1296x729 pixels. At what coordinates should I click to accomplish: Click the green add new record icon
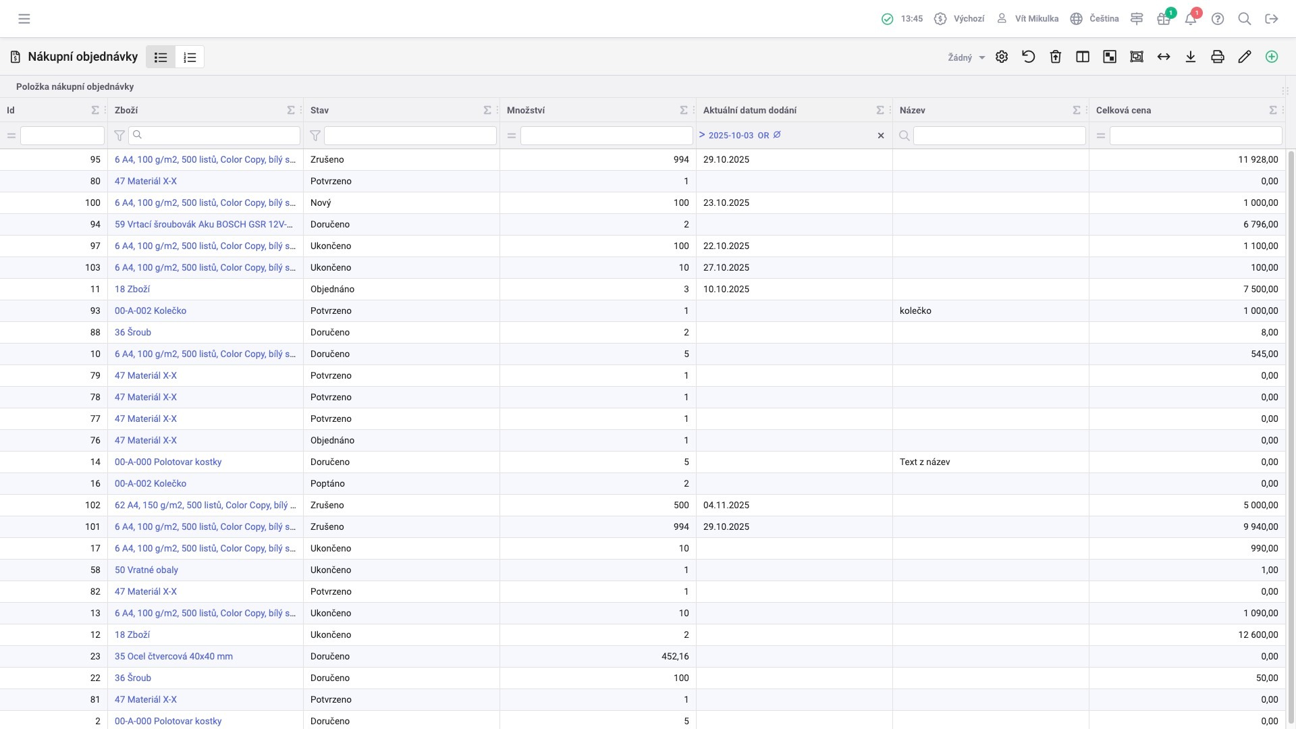[1272, 57]
